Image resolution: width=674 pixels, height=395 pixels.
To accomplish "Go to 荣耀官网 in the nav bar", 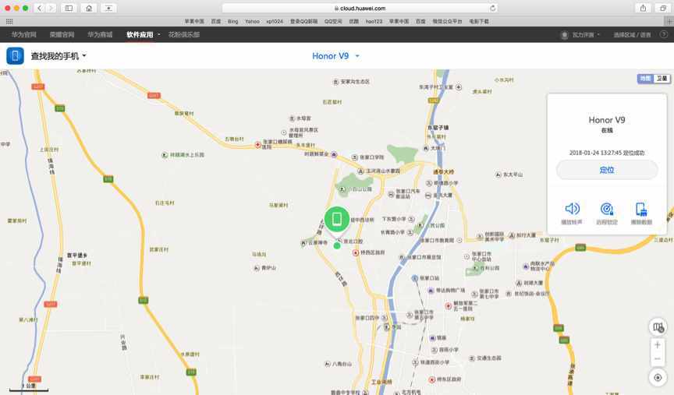I will coord(62,35).
